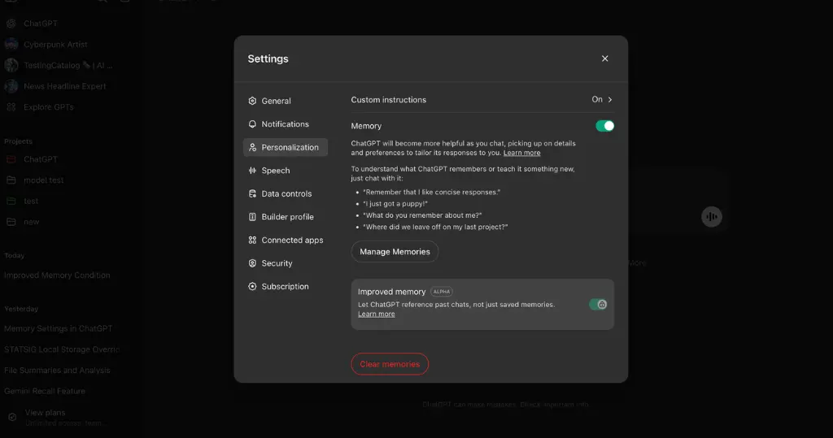Select the Explore GPTs sidebar label
The image size is (833, 438).
pyautogui.click(x=48, y=106)
